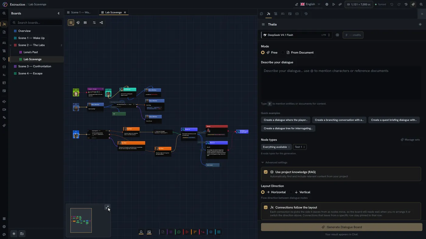Screen dimensions: 426x239
Task: Open the DeepSeek V4.1 Flash model dropdown
Action: pyautogui.click(x=296, y=35)
